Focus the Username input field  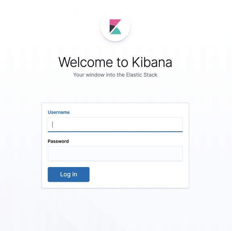tap(115, 124)
